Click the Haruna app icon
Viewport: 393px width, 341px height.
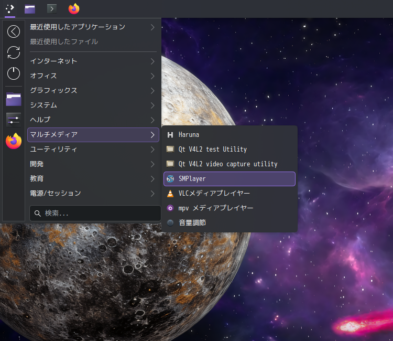point(170,135)
